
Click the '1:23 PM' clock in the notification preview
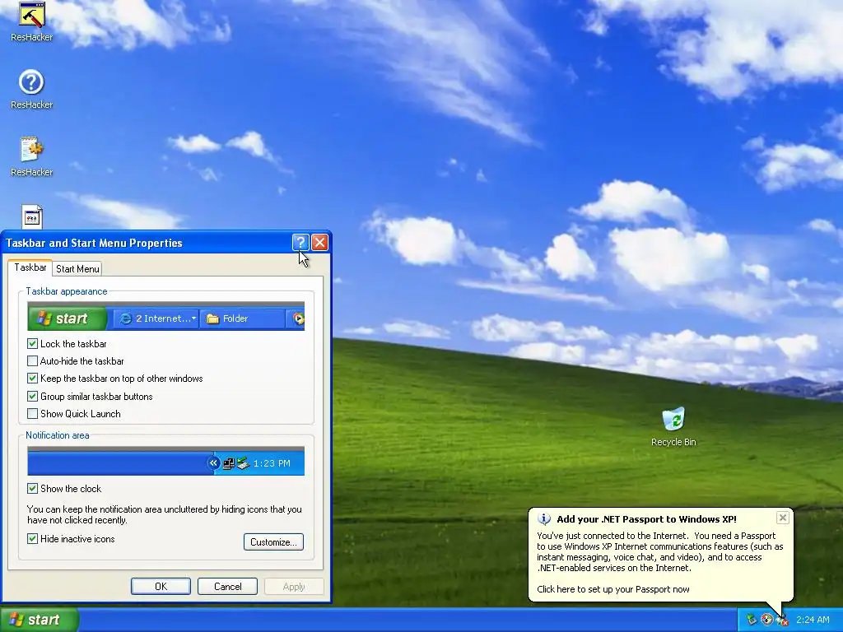point(272,463)
